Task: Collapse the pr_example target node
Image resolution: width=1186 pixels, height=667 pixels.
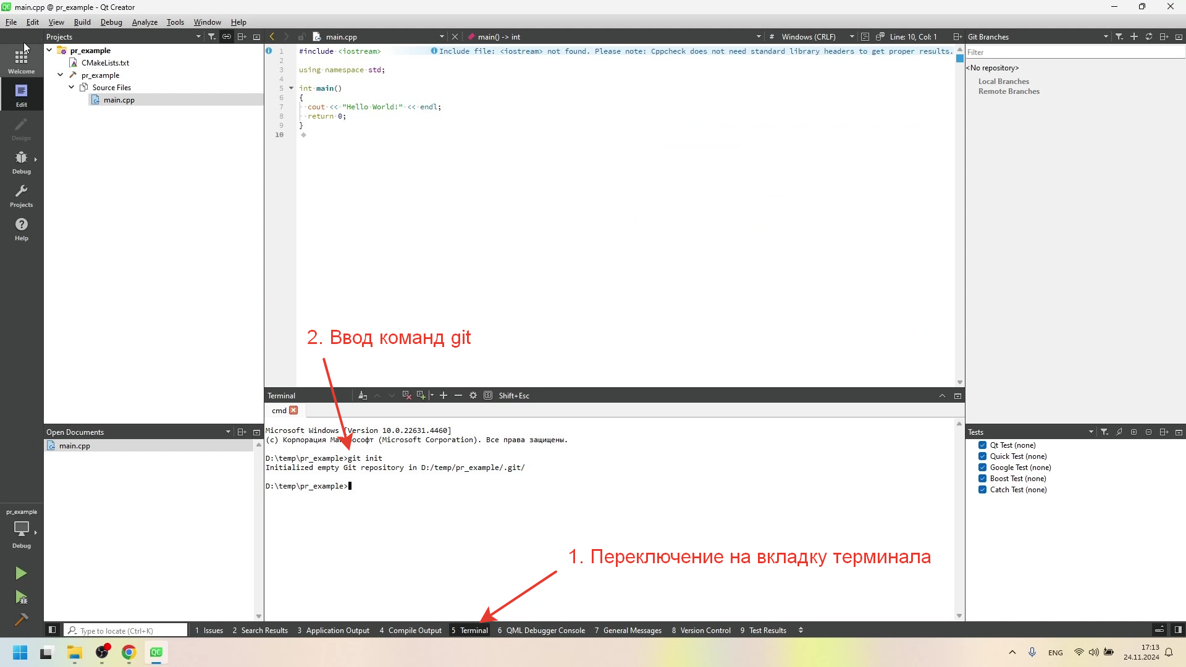Action: coord(61,75)
